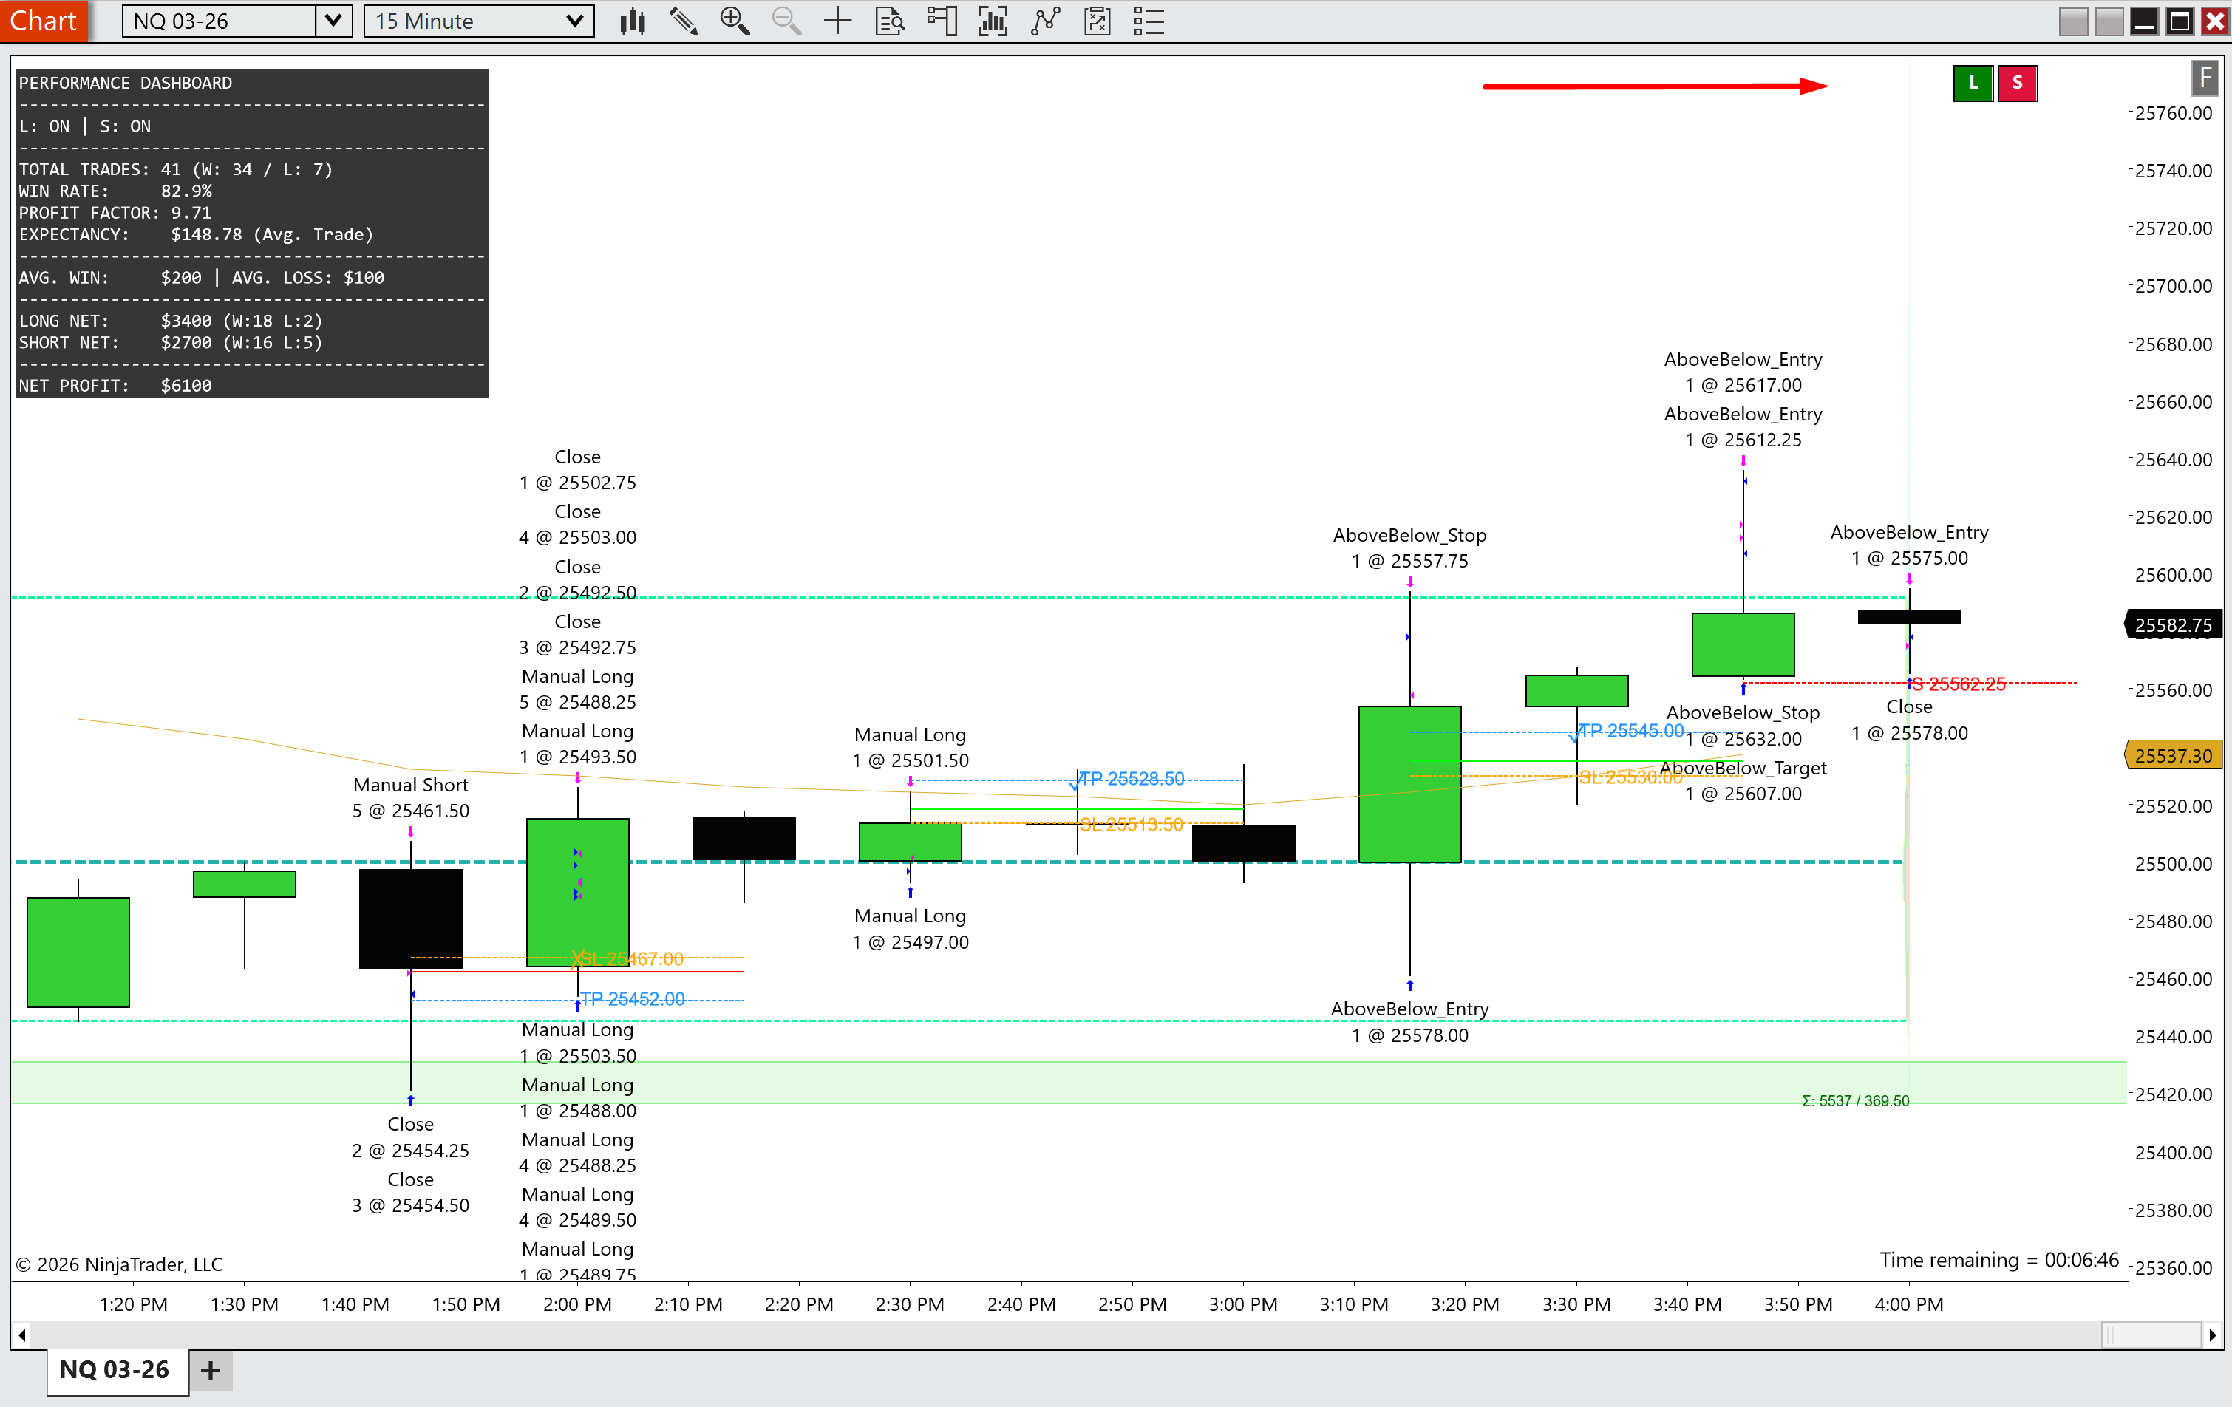Open the 15 Minute interval dropdown

click(574, 21)
